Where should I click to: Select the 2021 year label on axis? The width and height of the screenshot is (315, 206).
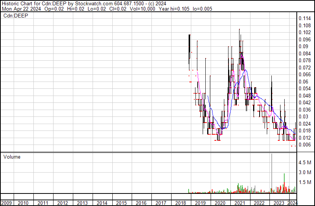[239, 203]
